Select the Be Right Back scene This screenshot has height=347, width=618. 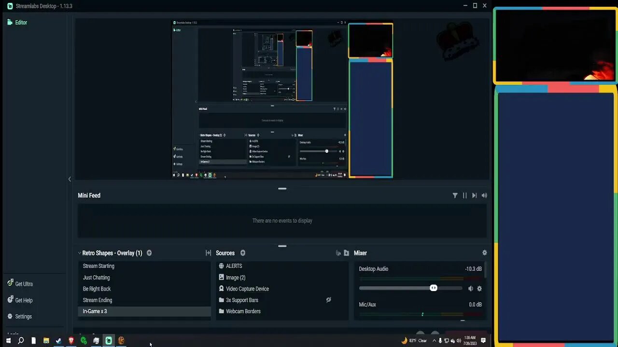(144, 289)
